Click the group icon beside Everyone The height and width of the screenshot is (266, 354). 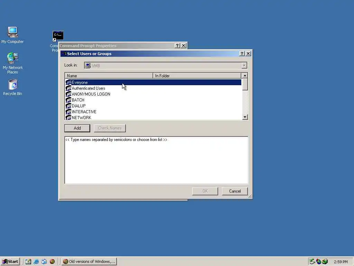point(68,82)
